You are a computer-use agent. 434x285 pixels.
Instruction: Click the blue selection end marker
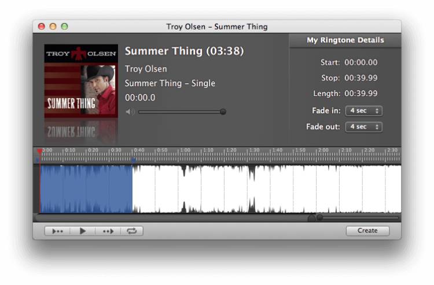pyautogui.click(x=133, y=160)
